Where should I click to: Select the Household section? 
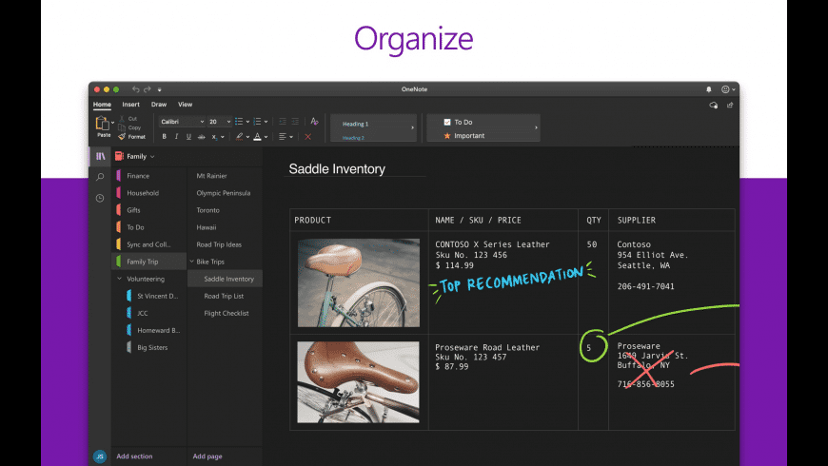pyautogui.click(x=149, y=193)
